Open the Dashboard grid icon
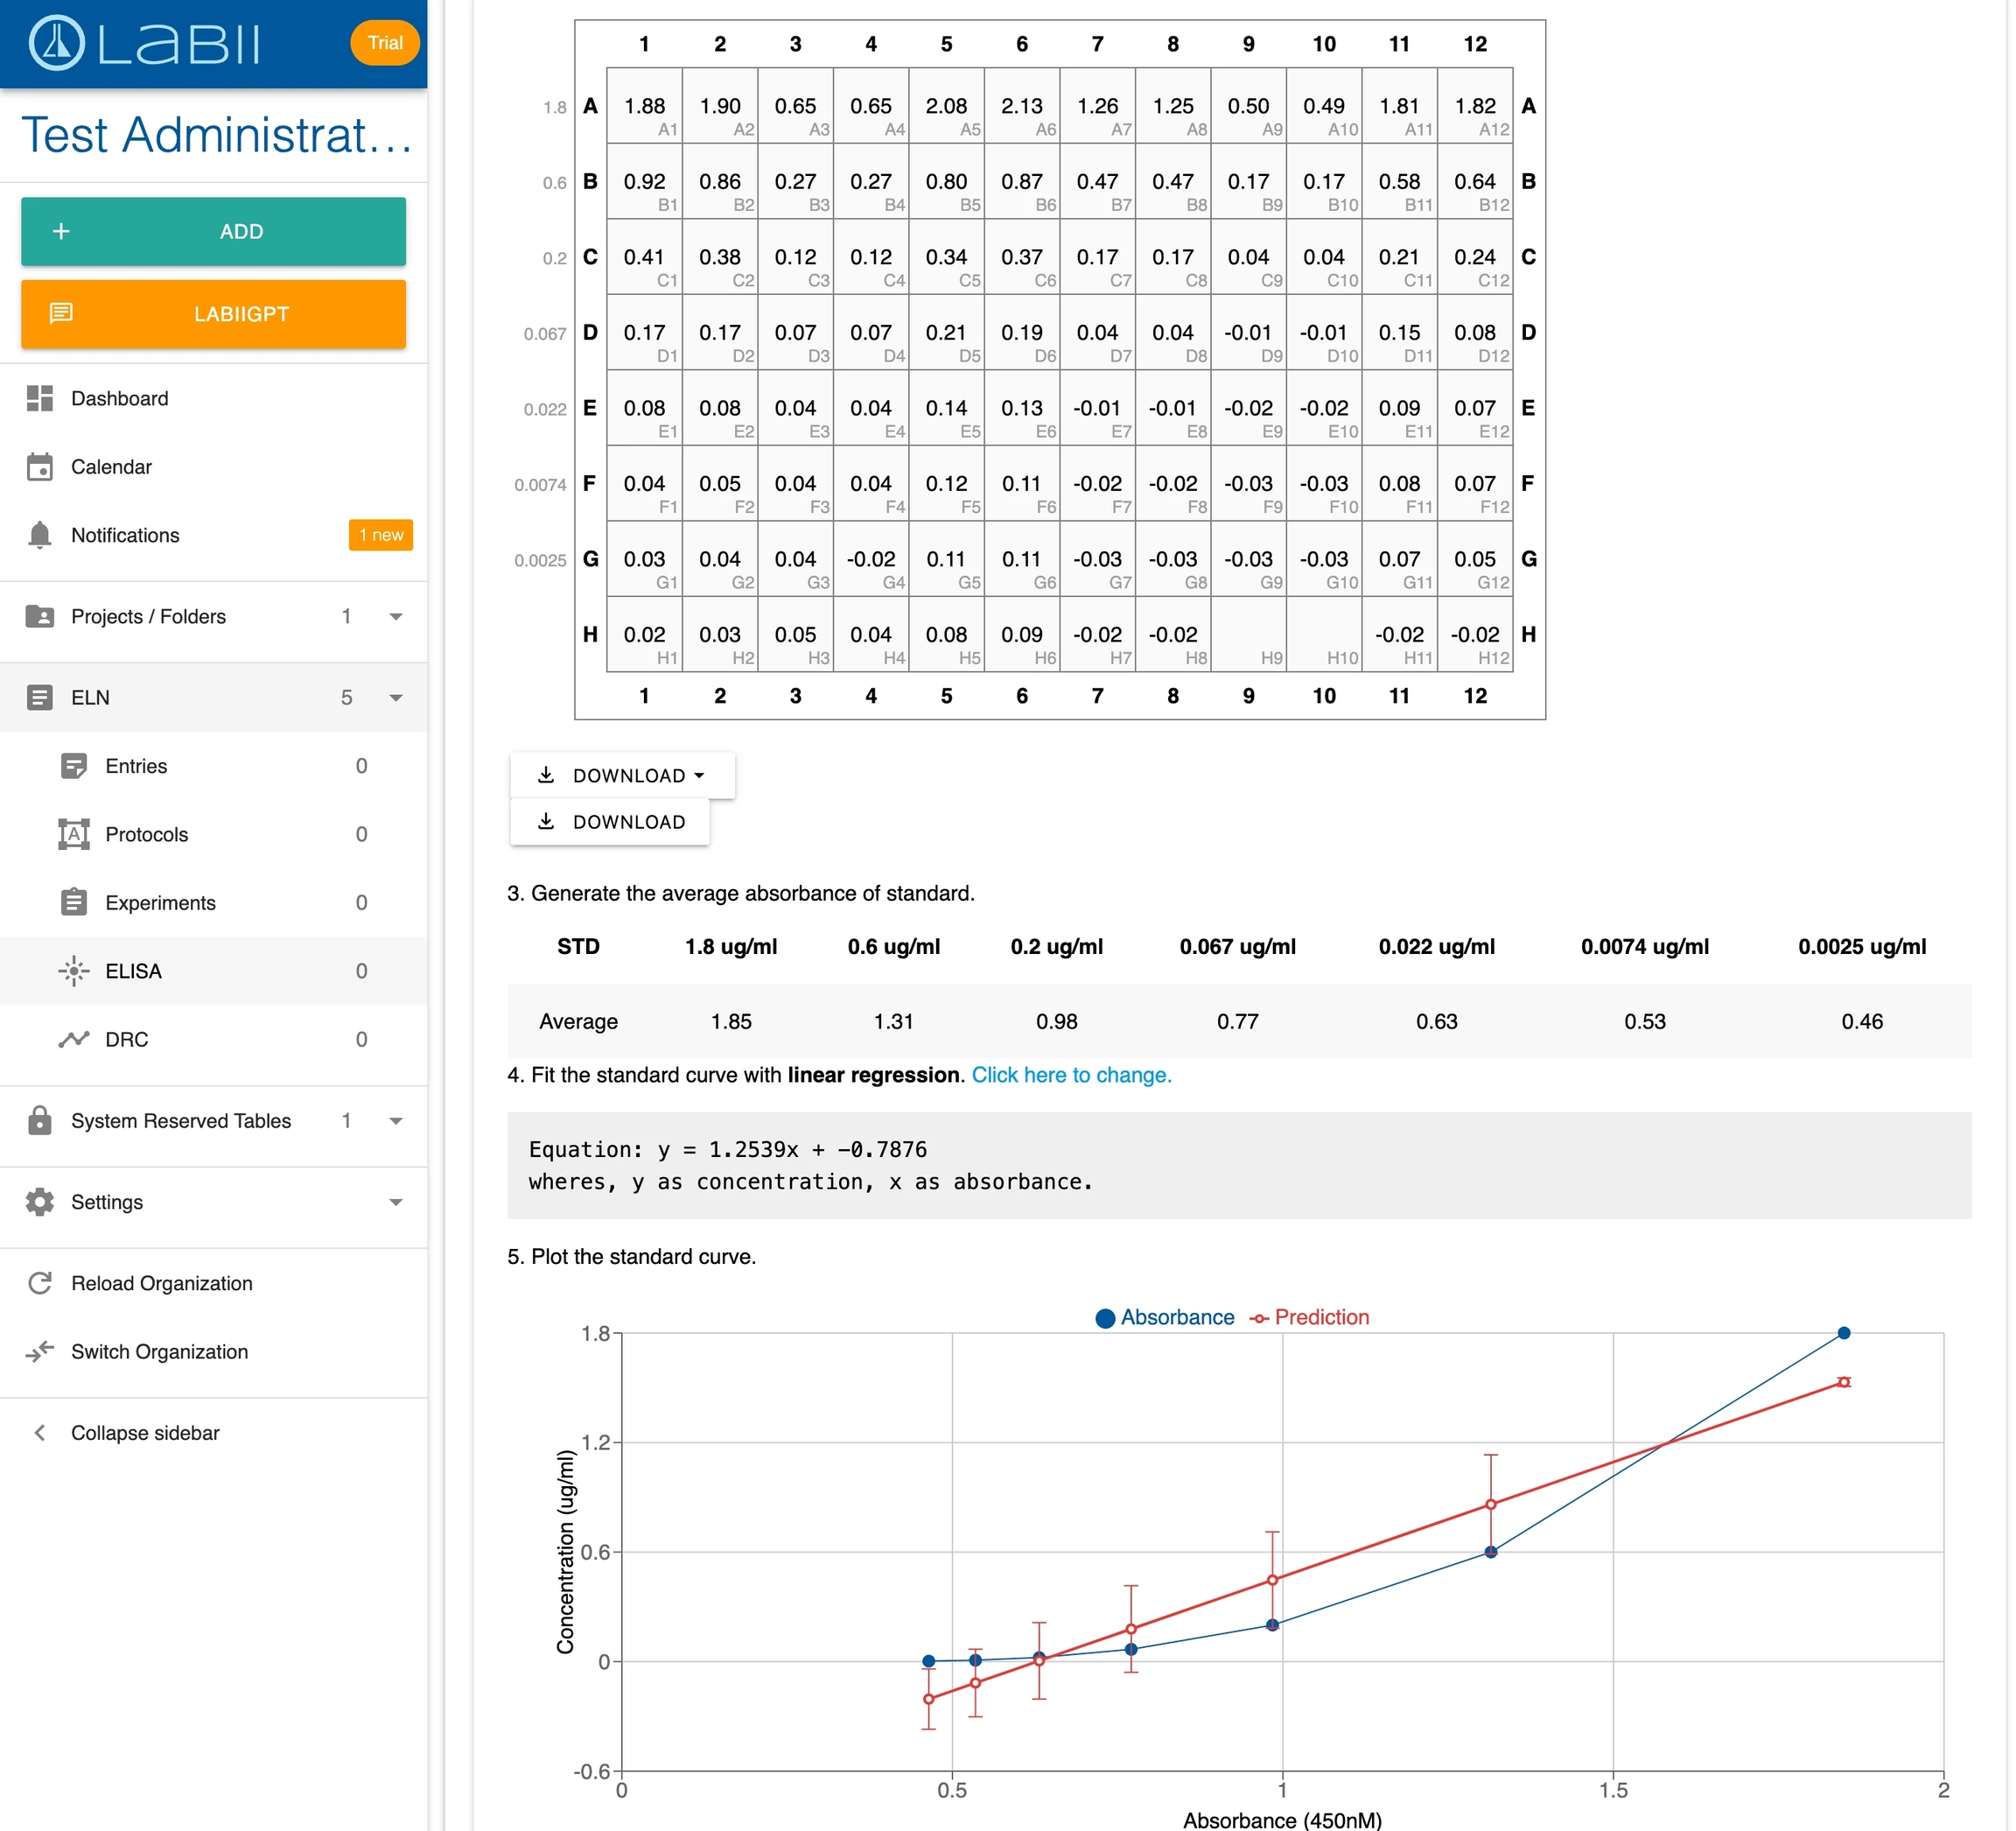This screenshot has height=1831, width=2016. 40,398
